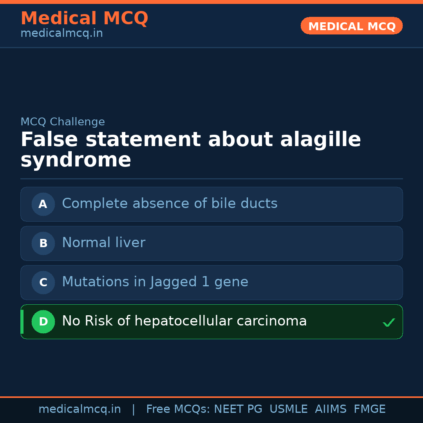The width and height of the screenshot is (423, 423).
Task: Click the USMLE text in the footer bar
Action: [289, 409]
